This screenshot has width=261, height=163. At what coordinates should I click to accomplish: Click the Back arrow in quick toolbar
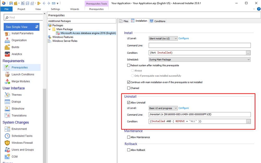point(44,3)
